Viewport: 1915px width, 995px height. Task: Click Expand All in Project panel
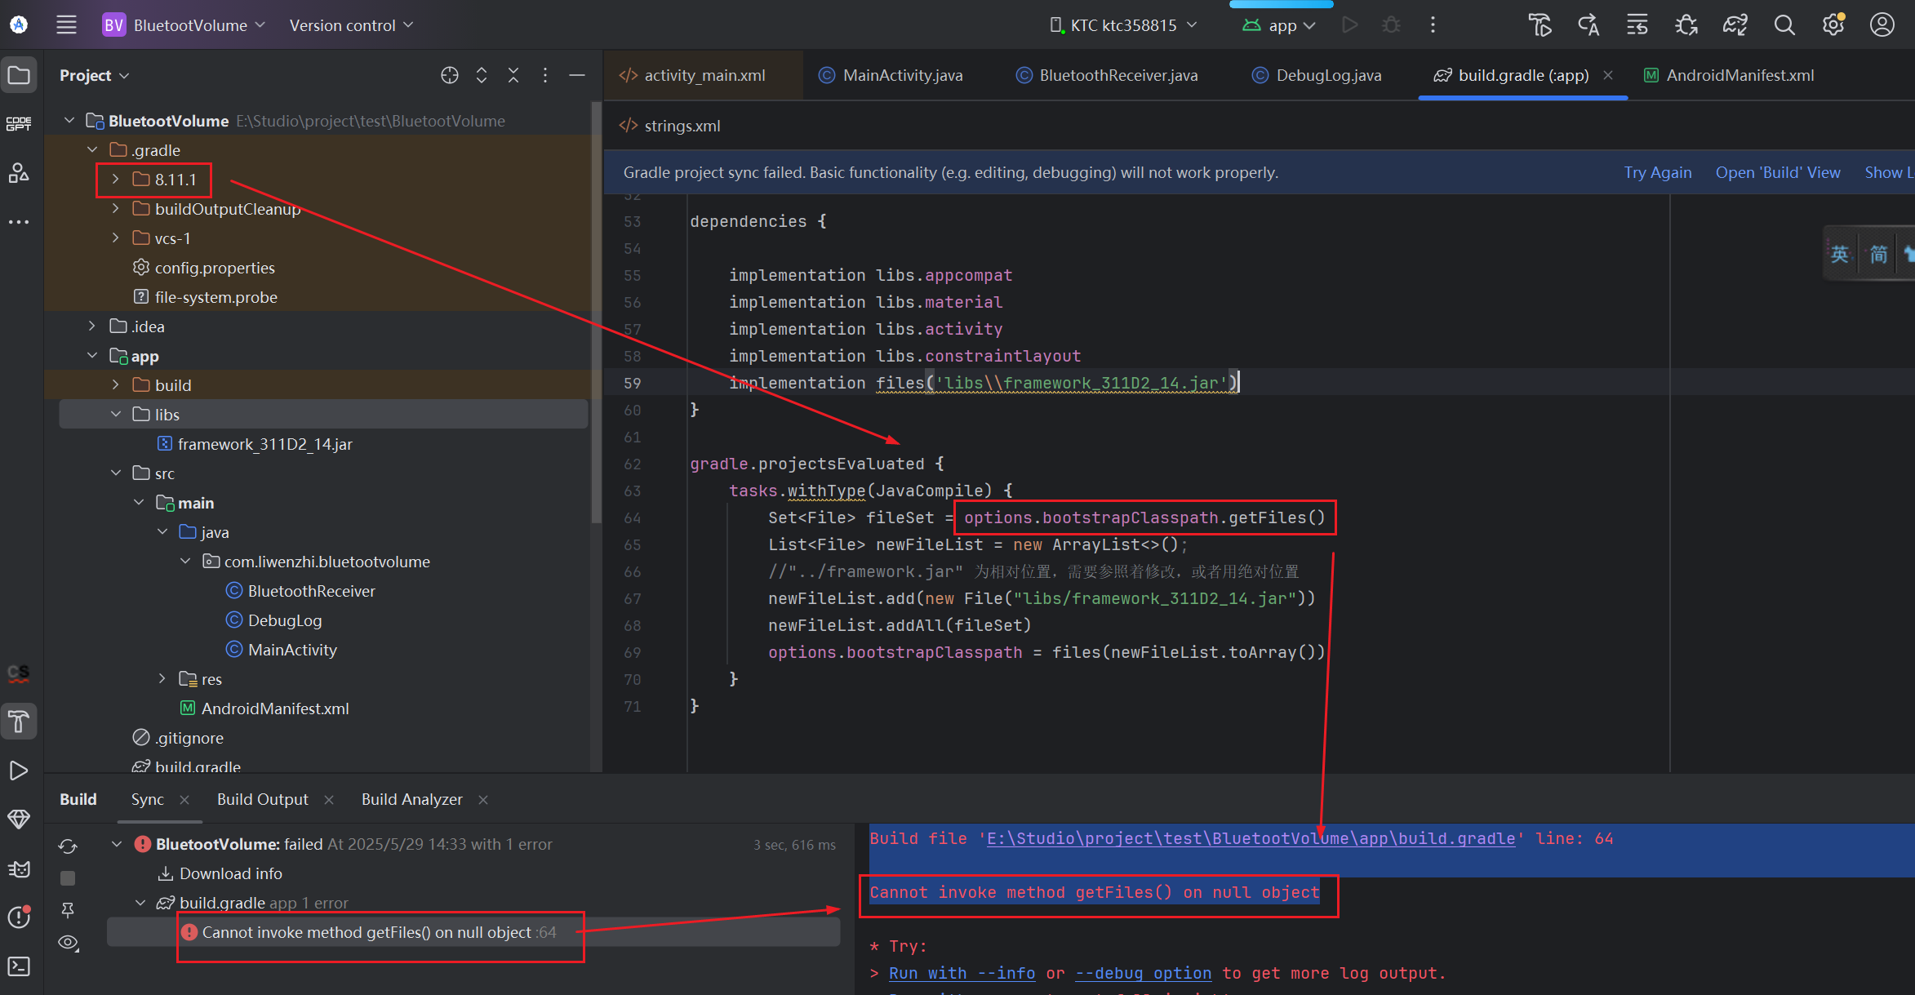coord(482,75)
